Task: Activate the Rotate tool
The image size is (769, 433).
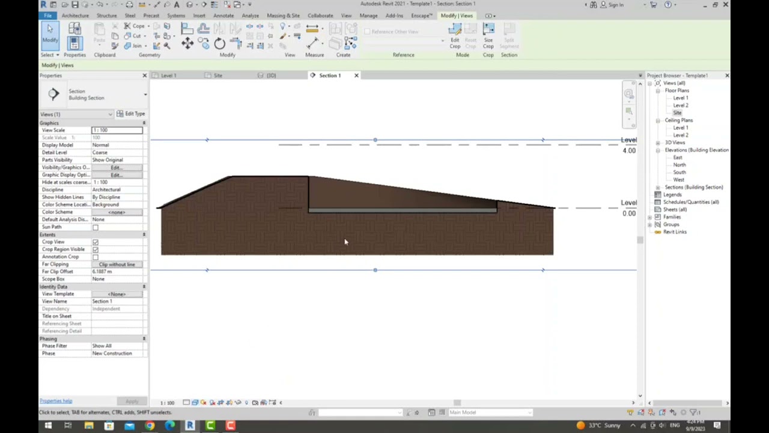Action: coord(219,43)
